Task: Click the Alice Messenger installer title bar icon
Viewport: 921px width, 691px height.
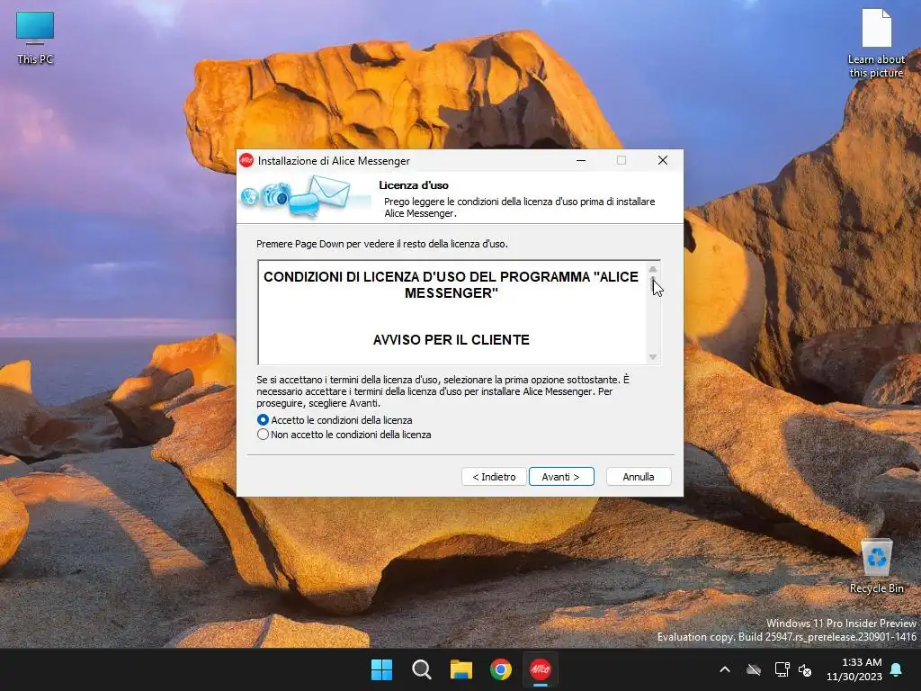Action: pyautogui.click(x=246, y=160)
